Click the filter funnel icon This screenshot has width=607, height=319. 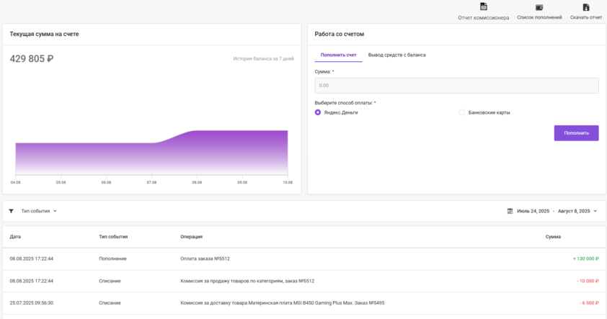tap(11, 211)
